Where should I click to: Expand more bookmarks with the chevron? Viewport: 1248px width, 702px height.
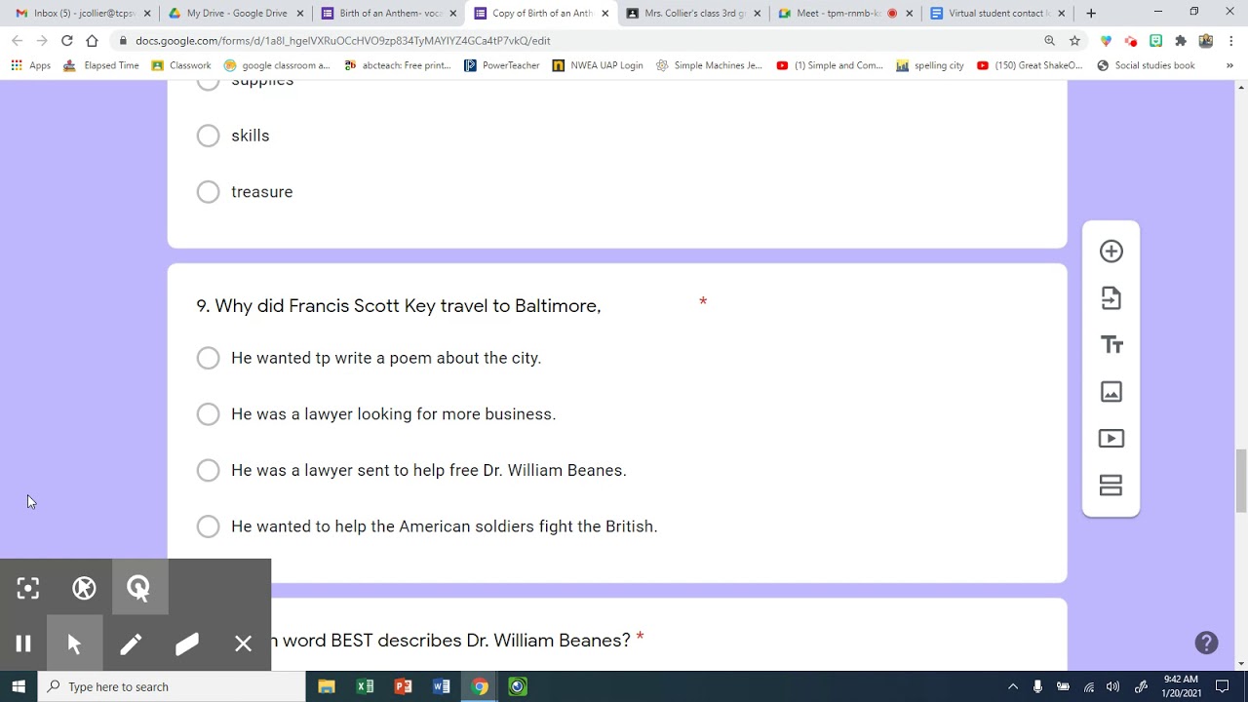(x=1229, y=65)
